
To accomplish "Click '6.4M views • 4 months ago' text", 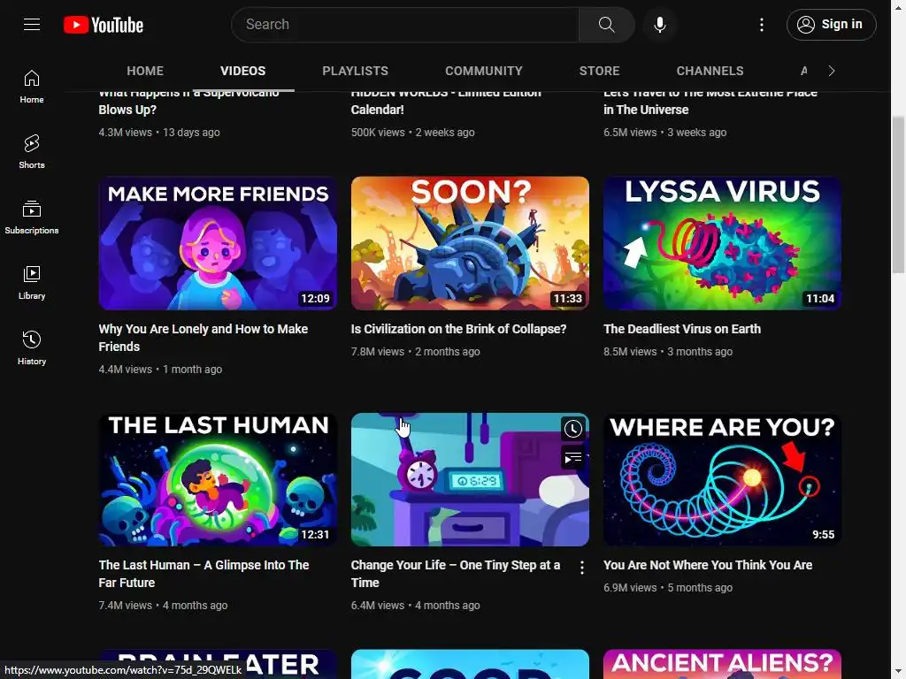I will click(416, 606).
